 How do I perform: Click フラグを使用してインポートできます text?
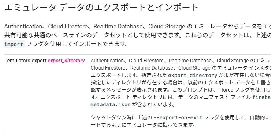tap(77, 44)
